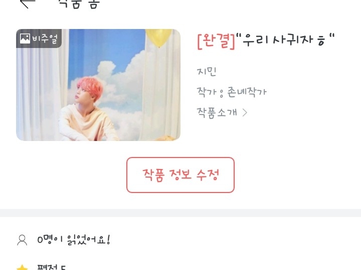
Task: Tap the 비주얼 badge label text
Action: click(45, 38)
